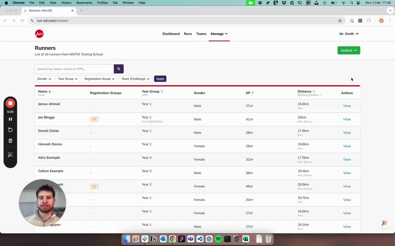Open ChatGPT from the dock
395x246 pixels.
tap(209, 239)
